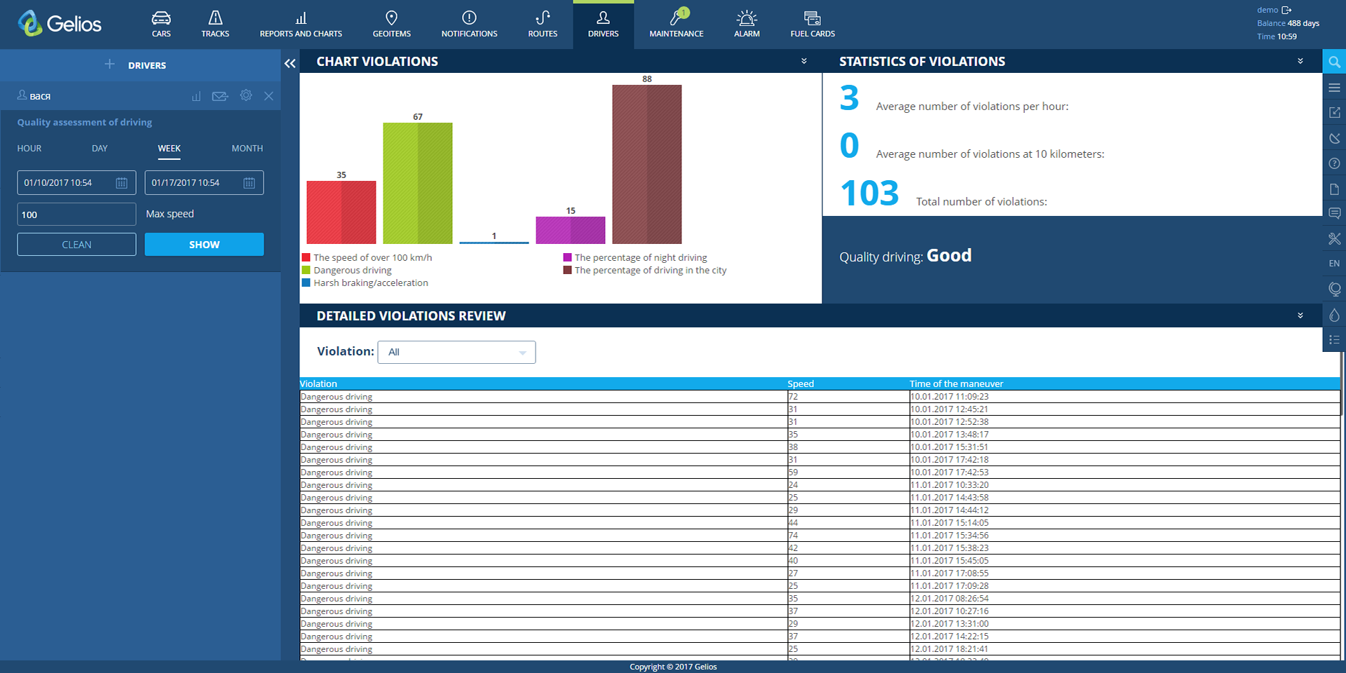Toggle the Dangerous driving legend entry
This screenshot has width=1346, height=673.
[347, 270]
